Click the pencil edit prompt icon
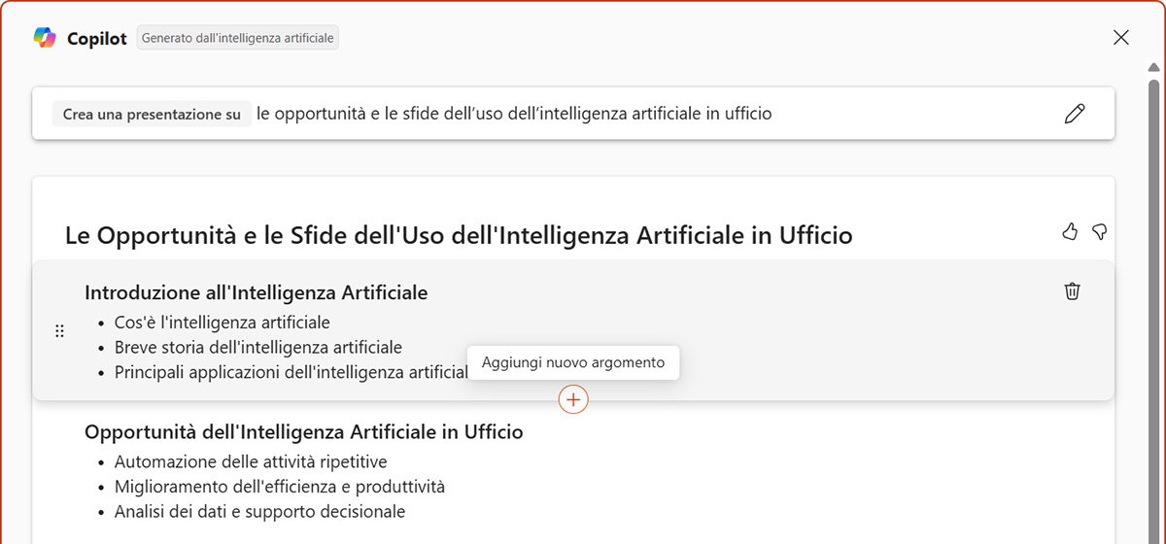Screen dimensions: 1166x544 pos(1074,114)
